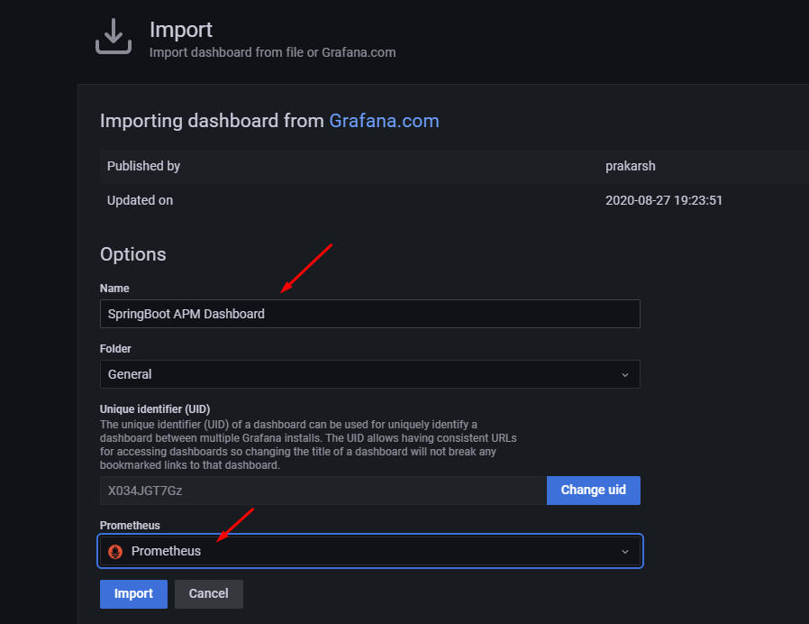Click the 'Updated on' label

pos(140,200)
